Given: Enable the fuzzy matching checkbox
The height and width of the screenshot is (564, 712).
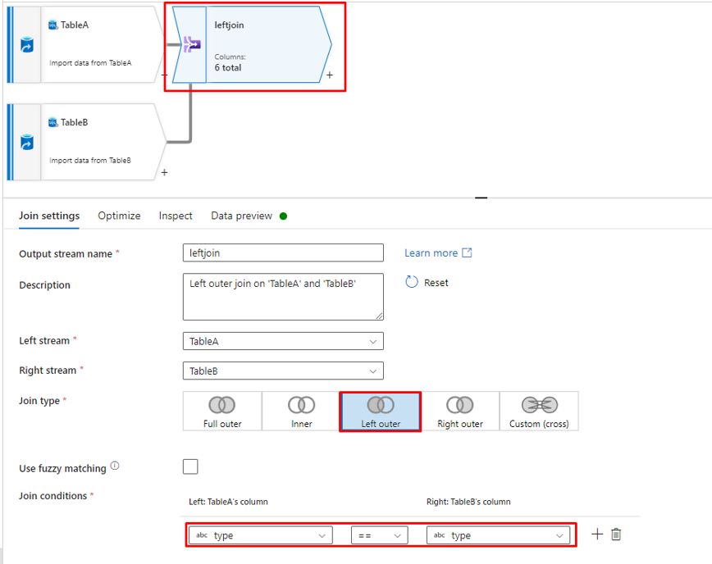Looking at the screenshot, I should (x=190, y=467).
